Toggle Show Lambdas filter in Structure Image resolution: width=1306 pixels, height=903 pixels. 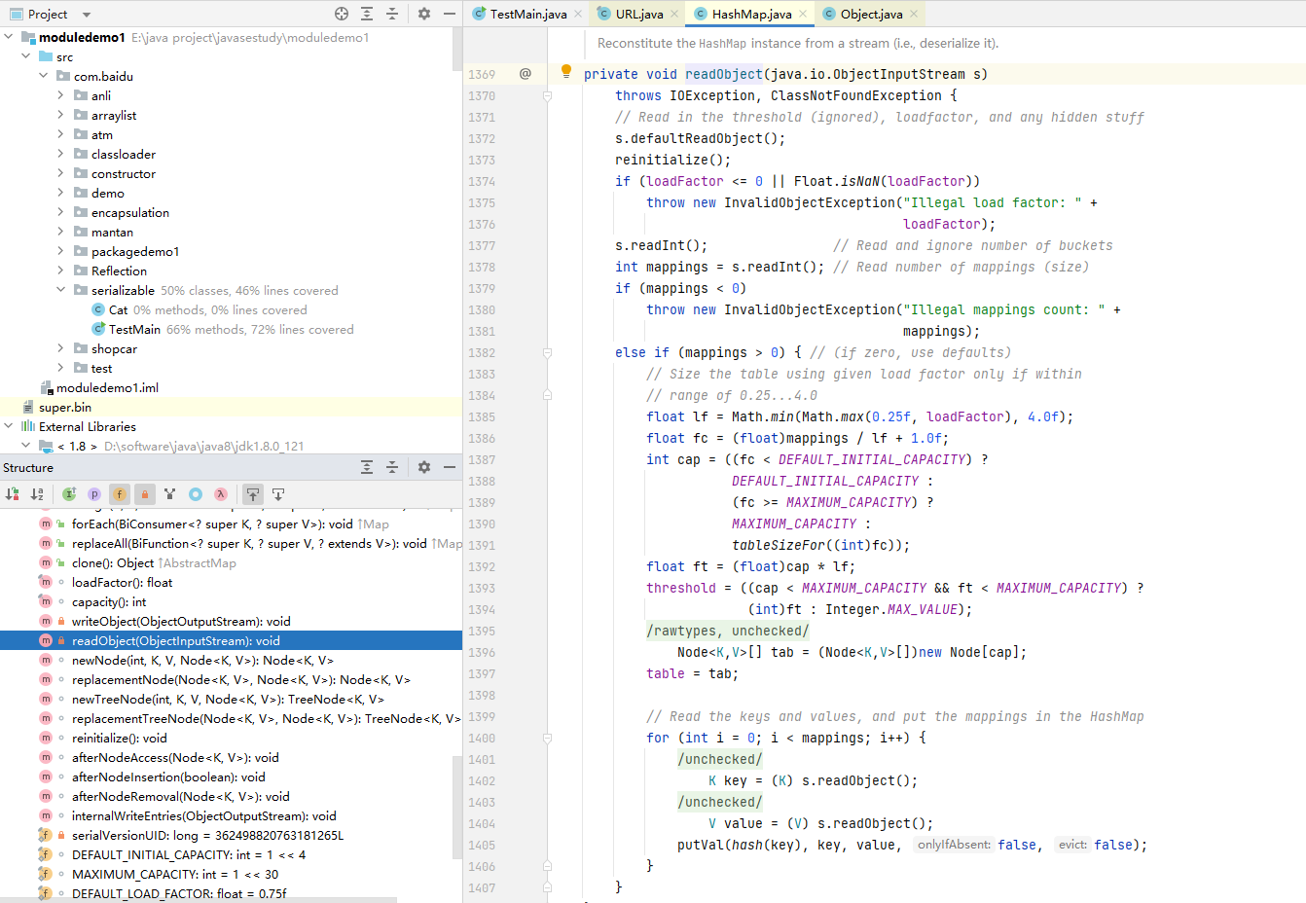click(x=221, y=494)
